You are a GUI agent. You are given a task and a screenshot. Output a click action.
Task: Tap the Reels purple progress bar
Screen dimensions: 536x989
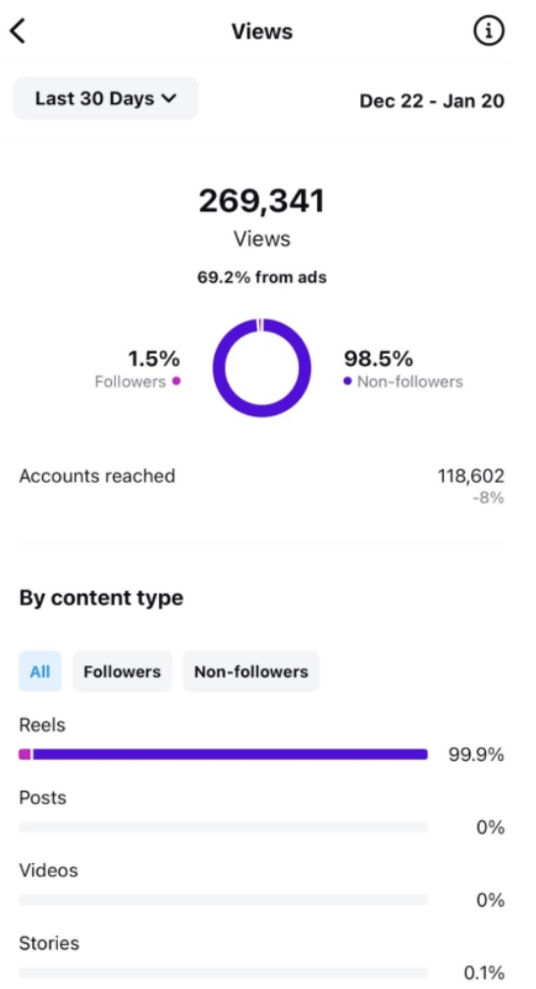tap(230, 754)
